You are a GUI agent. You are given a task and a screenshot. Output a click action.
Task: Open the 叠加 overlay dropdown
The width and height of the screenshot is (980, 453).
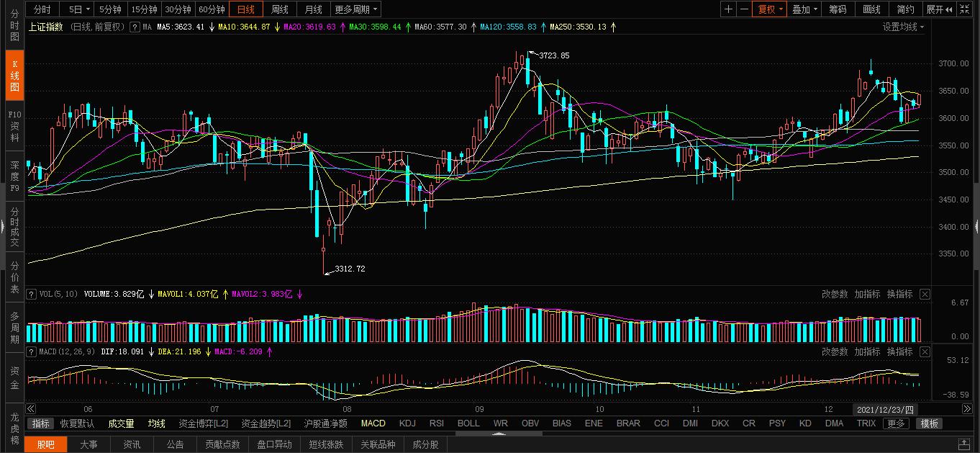(804, 9)
